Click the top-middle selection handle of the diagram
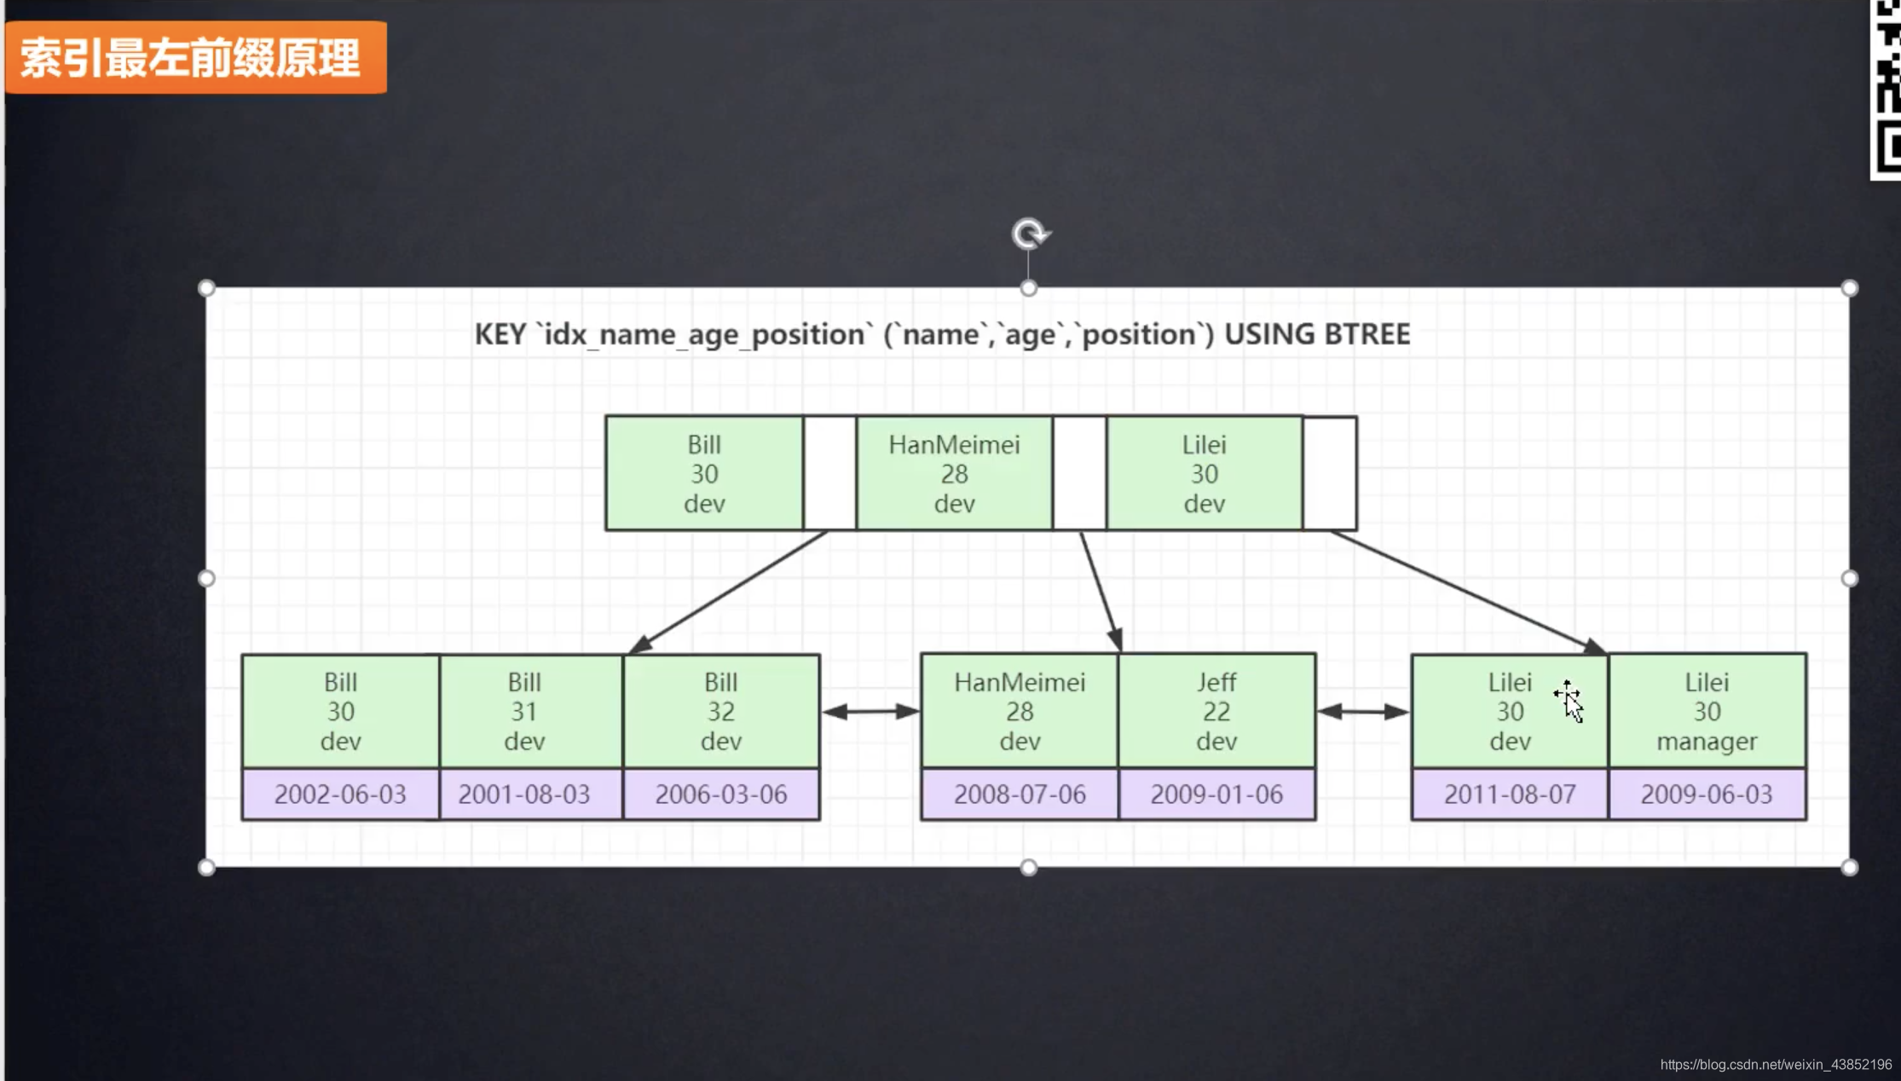1901x1081 pixels. click(1029, 288)
